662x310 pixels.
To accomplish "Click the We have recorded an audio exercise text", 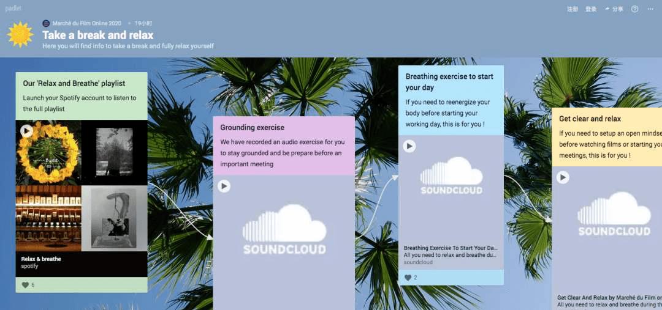I will [283, 153].
